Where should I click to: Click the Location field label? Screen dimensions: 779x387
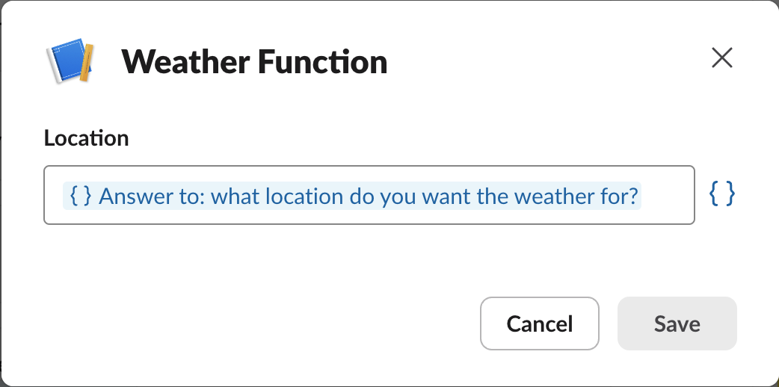point(86,138)
